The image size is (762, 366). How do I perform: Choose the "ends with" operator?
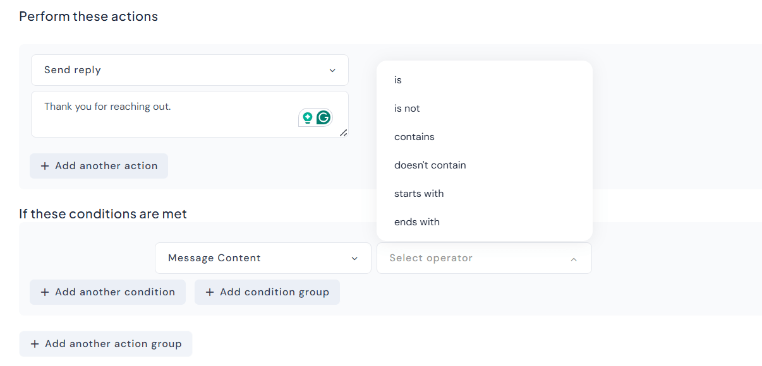(417, 222)
